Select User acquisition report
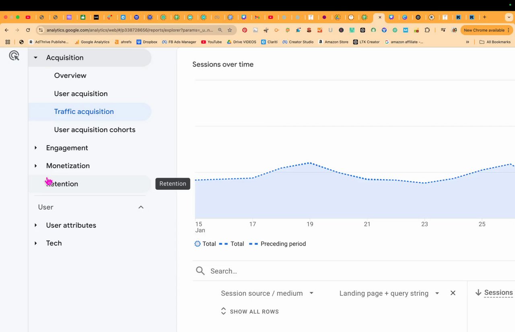This screenshot has height=332, width=515. pyautogui.click(x=81, y=94)
